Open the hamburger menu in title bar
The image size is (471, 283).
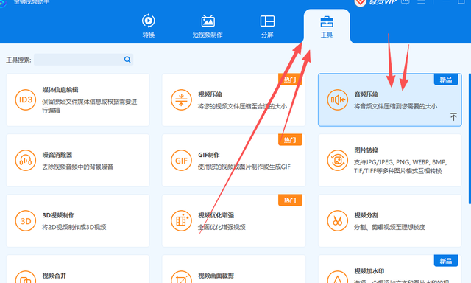(x=421, y=1)
